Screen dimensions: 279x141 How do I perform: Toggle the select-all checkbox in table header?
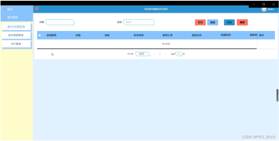pos(40,35)
